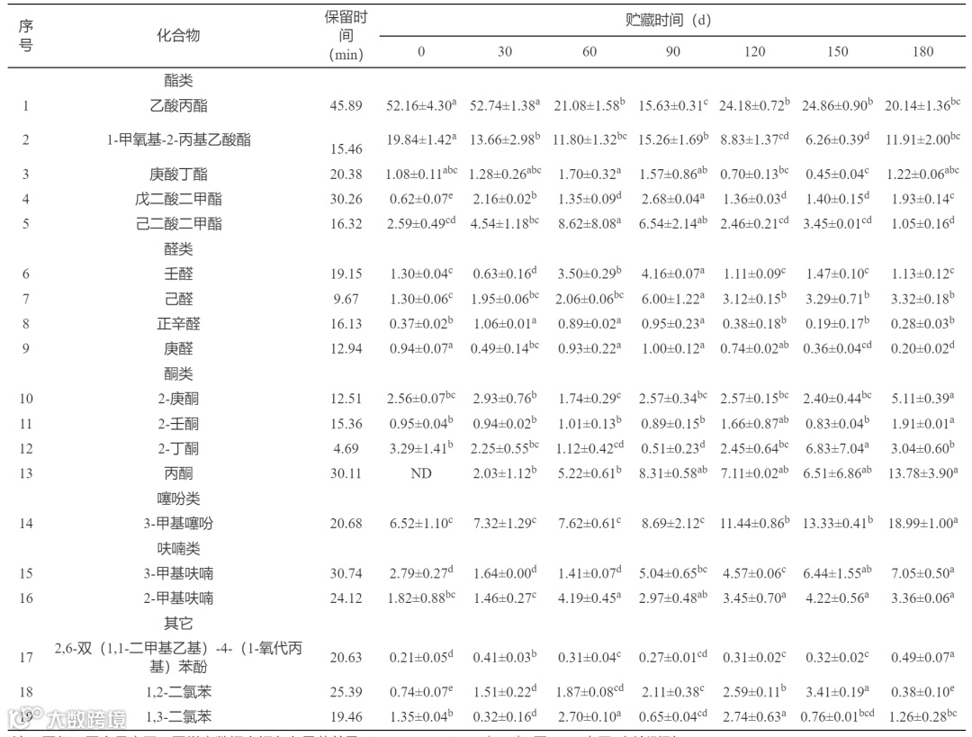Select compound 3-甲基呋喃
The width and height of the screenshot is (972, 737).
pos(178,573)
